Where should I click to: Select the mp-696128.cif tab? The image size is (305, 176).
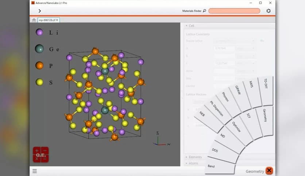[47, 20]
